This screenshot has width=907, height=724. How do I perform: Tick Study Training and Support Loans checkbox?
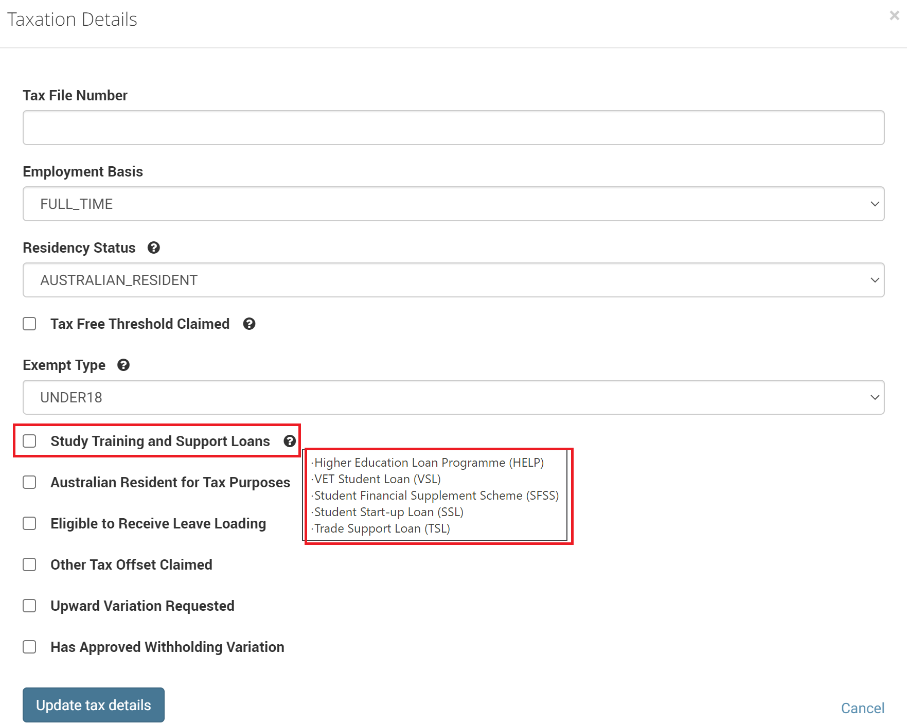pos(29,441)
